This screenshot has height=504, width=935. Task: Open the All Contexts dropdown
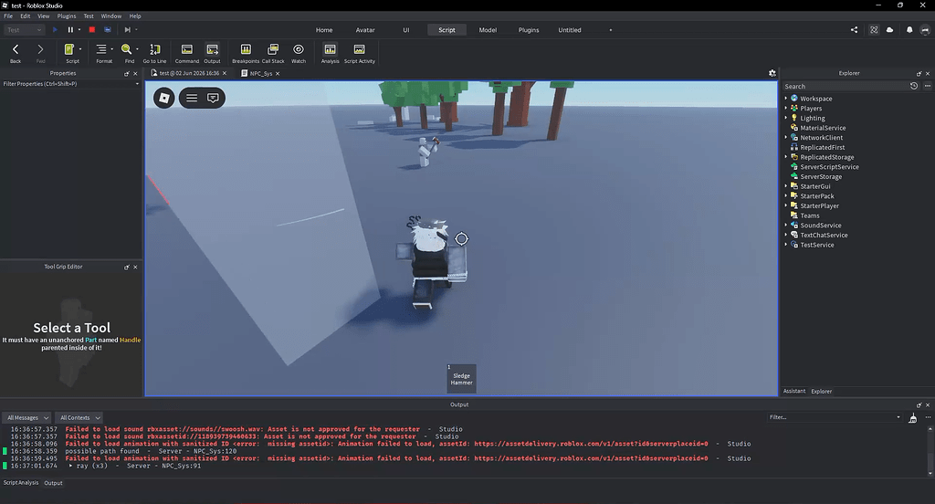point(79,417)
